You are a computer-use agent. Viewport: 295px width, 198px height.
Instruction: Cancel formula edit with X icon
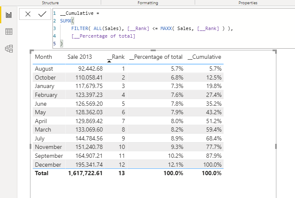[28, 14]
